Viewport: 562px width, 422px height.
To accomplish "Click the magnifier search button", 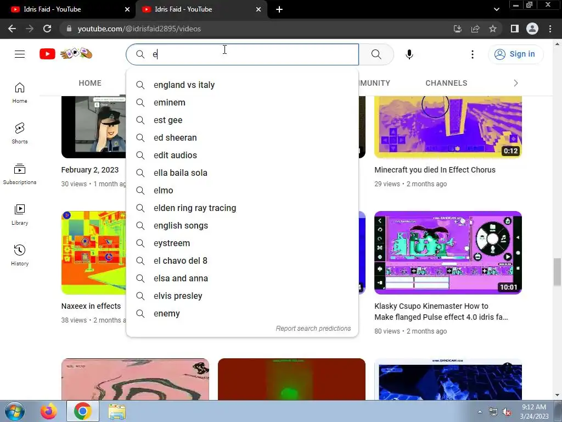I will [x=376, y=54].
